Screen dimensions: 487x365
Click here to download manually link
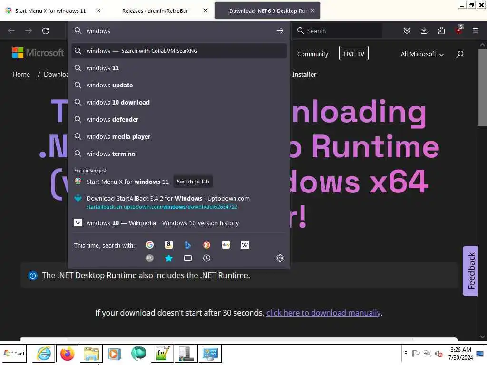[323, 313]
